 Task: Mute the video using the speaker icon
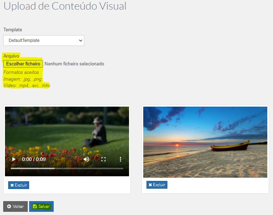(x=86, y=159)
